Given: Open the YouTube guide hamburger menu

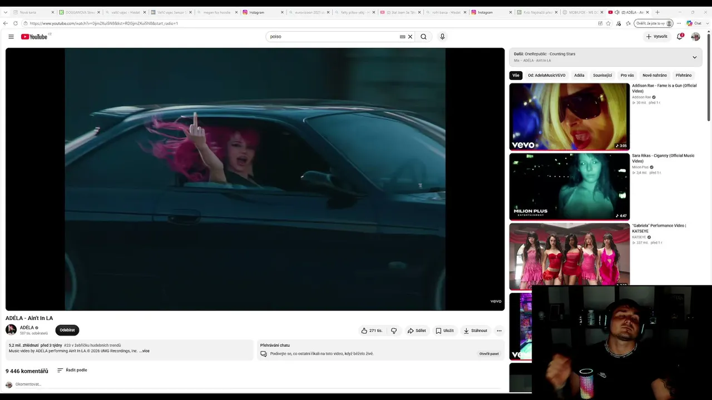Looking at the screenshot, I should (x=11, y=37).
